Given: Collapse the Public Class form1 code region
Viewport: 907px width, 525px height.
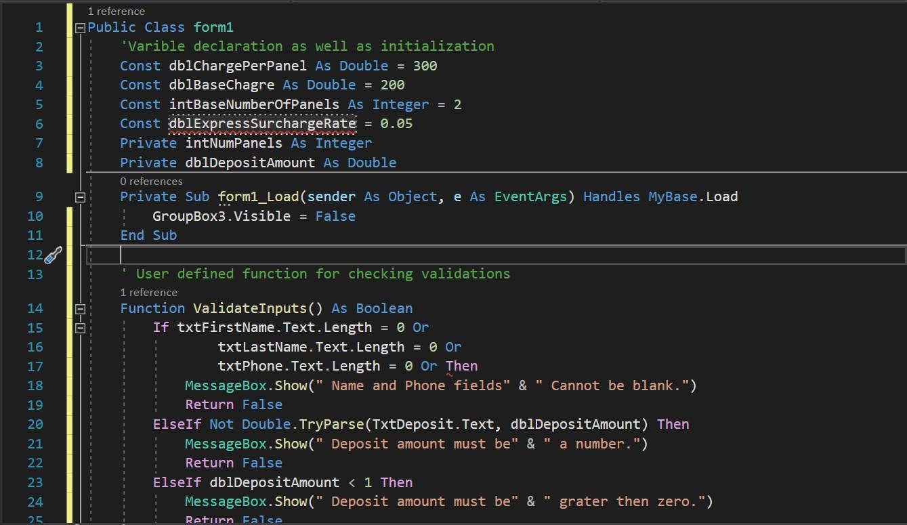Looking at the screenshot, I should [80, 28].
